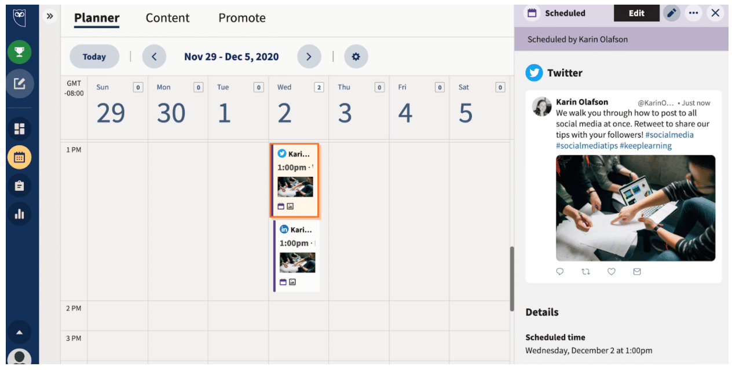This screenshot has height=370, width=732.
Task: Open the clipboard assignments icon
Action: (19, 186)
